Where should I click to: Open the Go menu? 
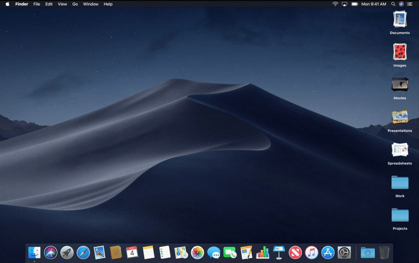coord(75,4)
